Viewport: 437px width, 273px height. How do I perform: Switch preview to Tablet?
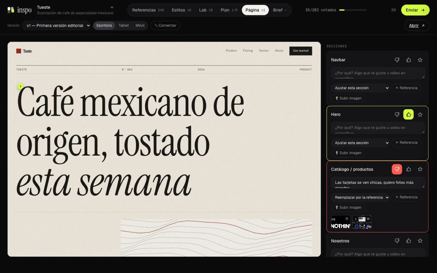tap(124, 25)
